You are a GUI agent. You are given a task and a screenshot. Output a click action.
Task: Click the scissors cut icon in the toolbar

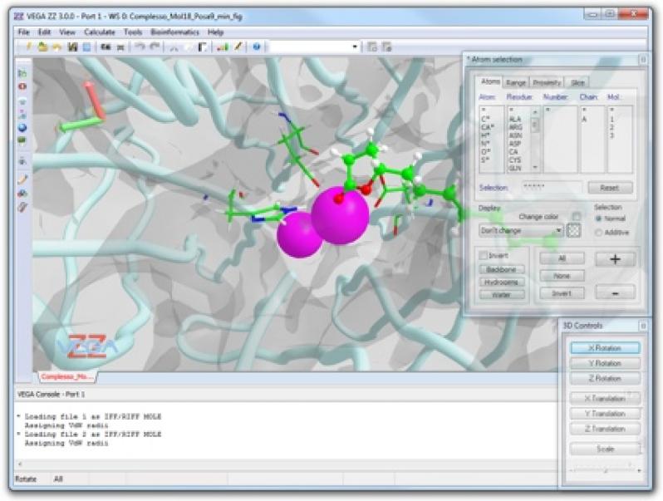click(174, 47)
